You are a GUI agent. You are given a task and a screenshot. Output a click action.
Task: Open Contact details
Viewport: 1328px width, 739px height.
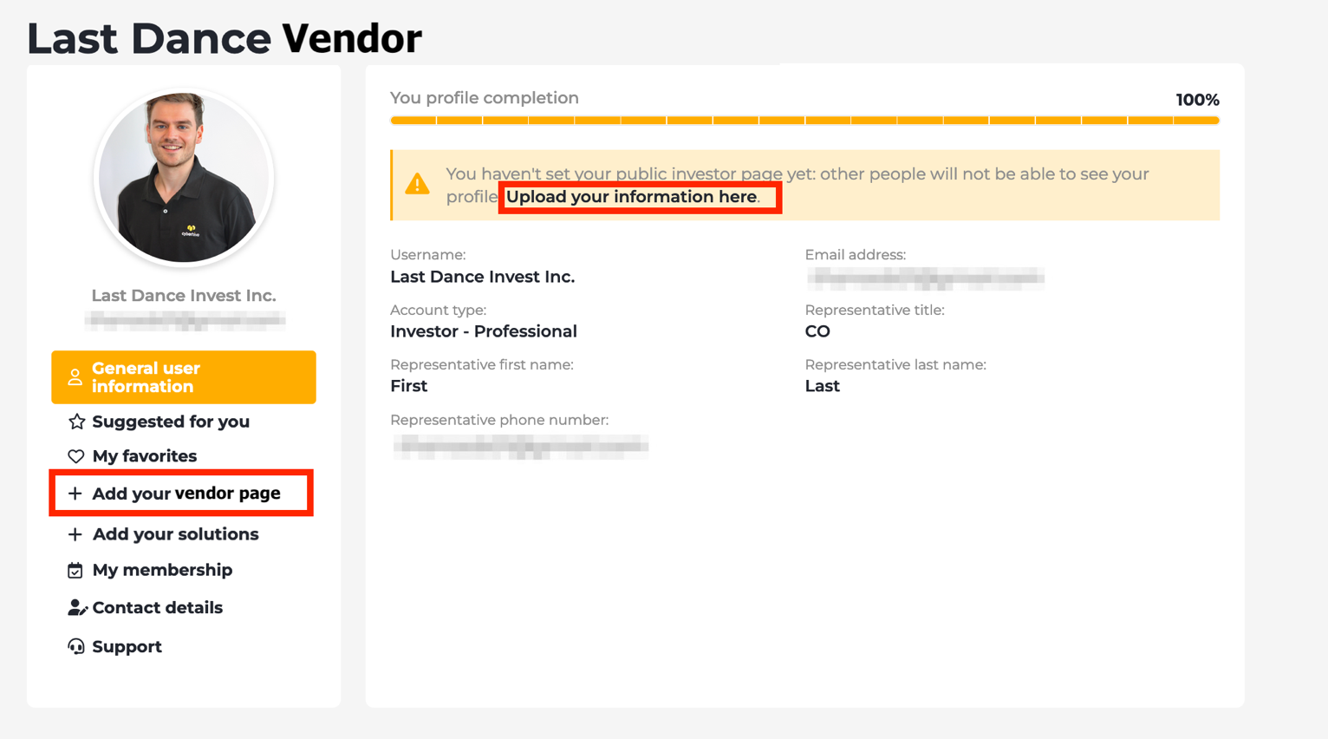(157, 608)
